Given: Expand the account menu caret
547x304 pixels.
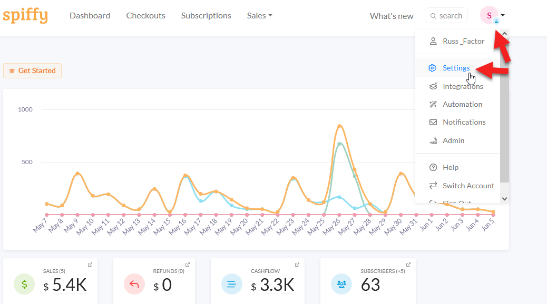Looking at the screenshot, I should click(503, 15).
